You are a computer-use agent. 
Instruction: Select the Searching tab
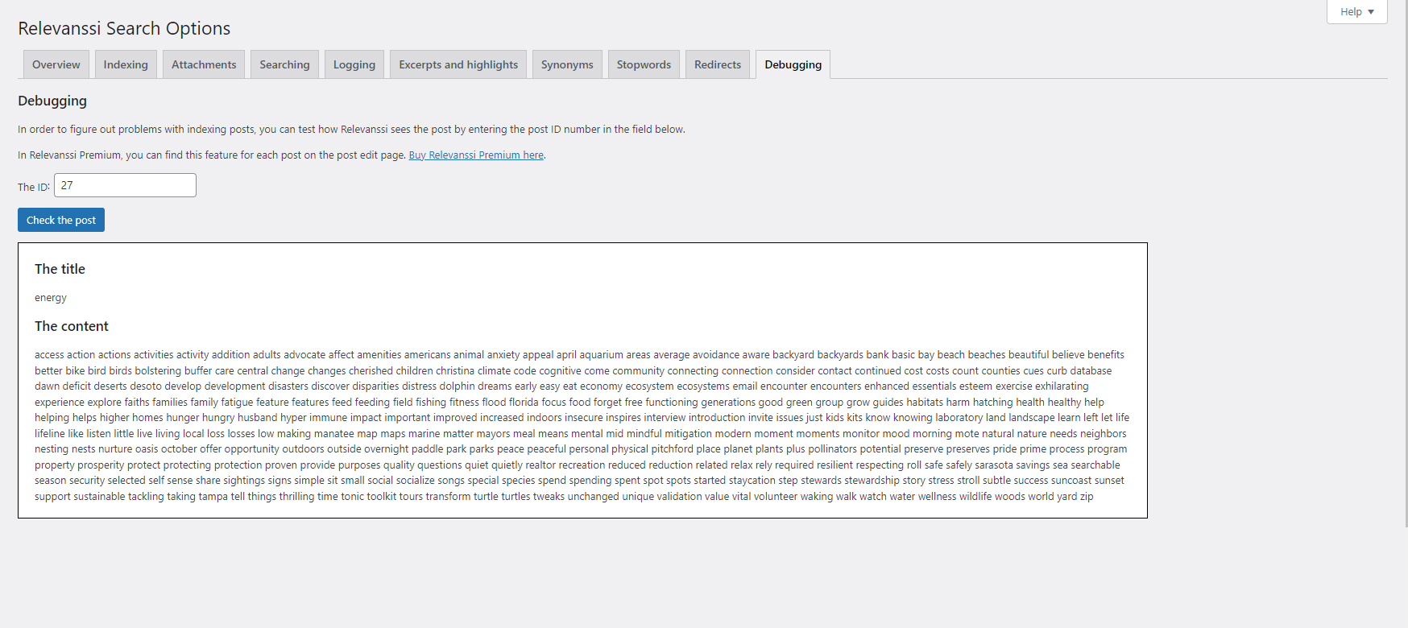point(284,64)
